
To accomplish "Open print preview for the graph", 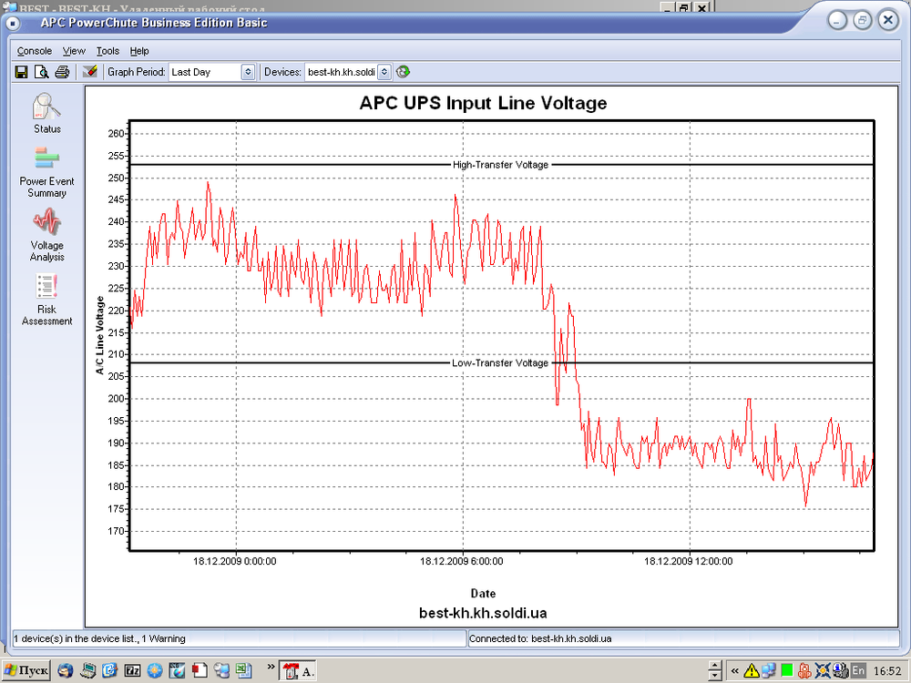I will pos(42,71).
